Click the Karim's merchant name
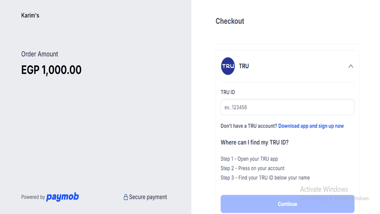The width and height of the screenshot is (380, 214). pyautogui.click(x=30, y=16)
